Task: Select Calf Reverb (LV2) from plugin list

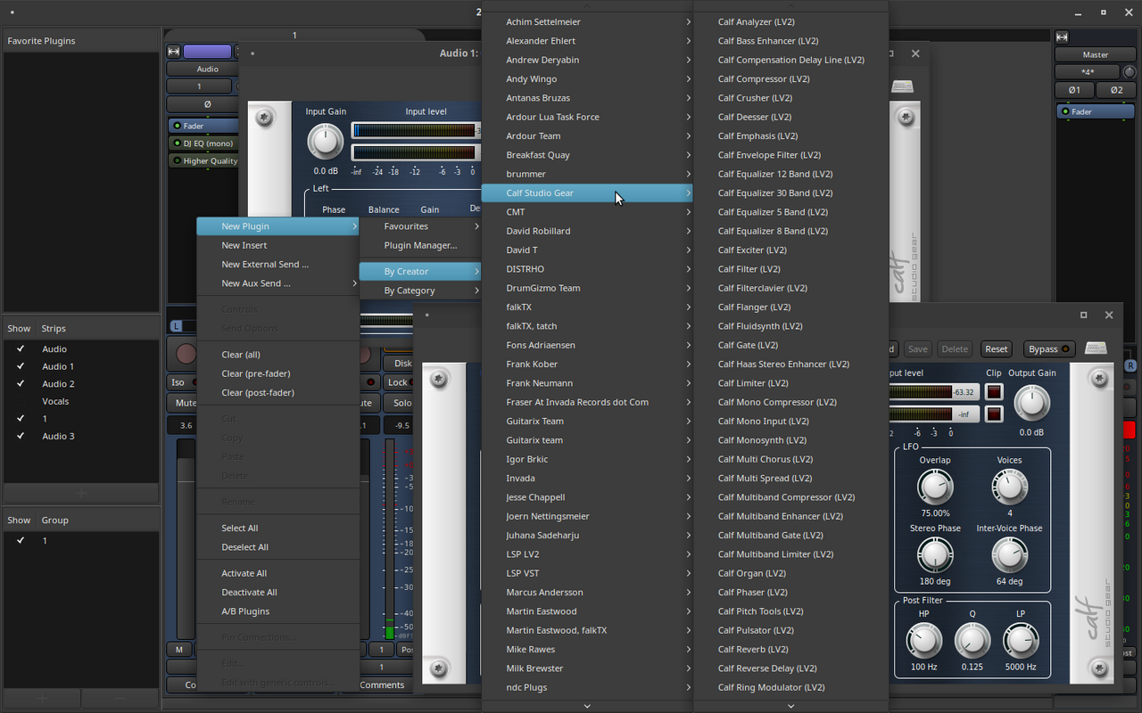Action: click(753, 649)
